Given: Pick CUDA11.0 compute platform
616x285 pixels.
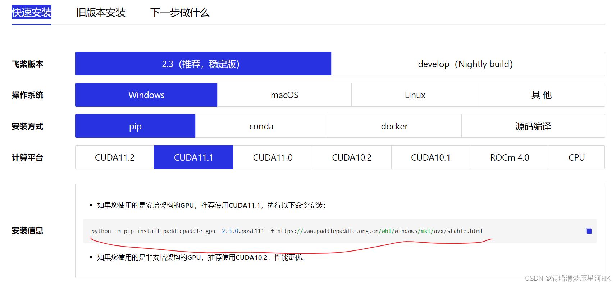Looking at the screenshot, I should click(x=273, y=157).
